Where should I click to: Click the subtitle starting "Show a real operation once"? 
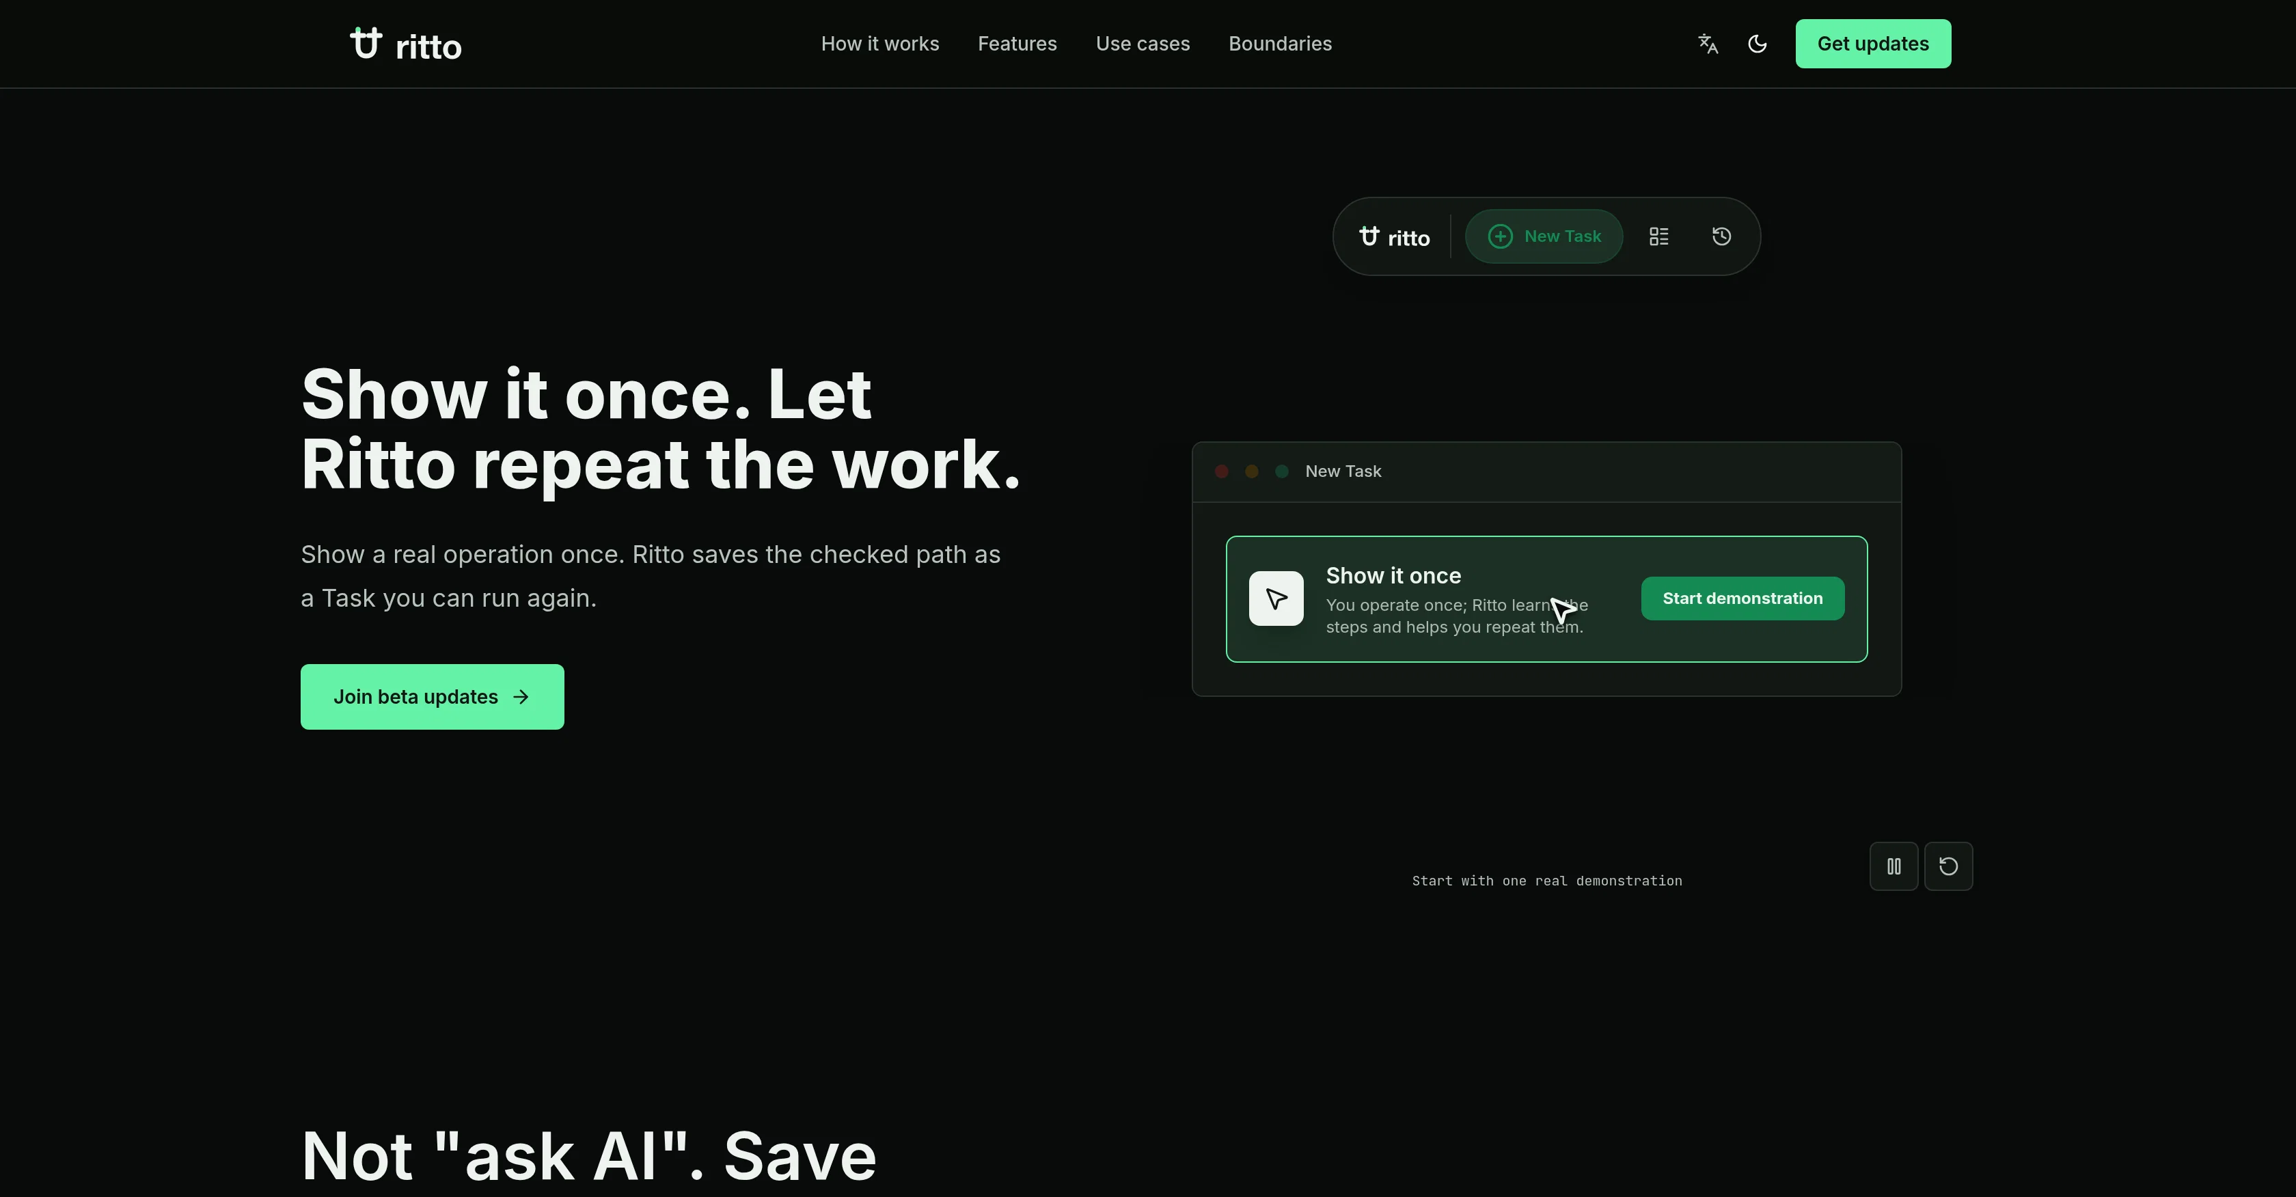click(651, 576)
